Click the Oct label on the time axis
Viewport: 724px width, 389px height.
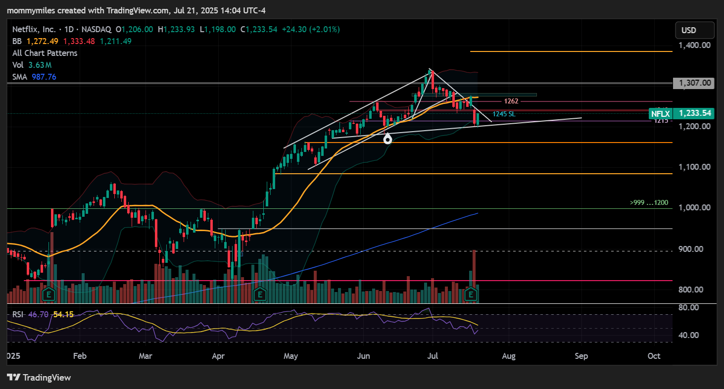click(654, 356)
